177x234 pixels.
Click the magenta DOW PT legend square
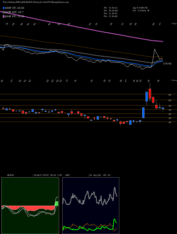click(x=4, y=16)
